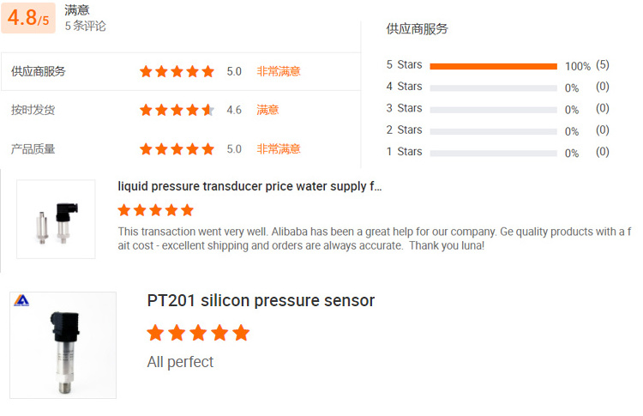Click the 供应商服务 heading above star breakdown

click(x=417, y=29)
